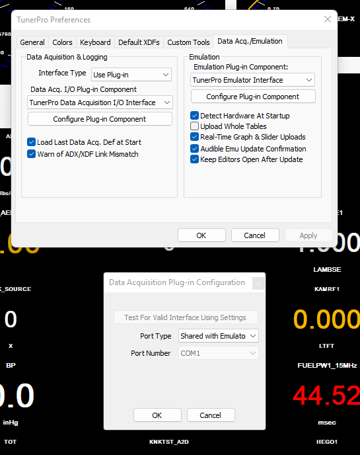Cancel the Plug-in Configuration dialog
The height and width of the screenshot is (455, 360).
(211, 415)
